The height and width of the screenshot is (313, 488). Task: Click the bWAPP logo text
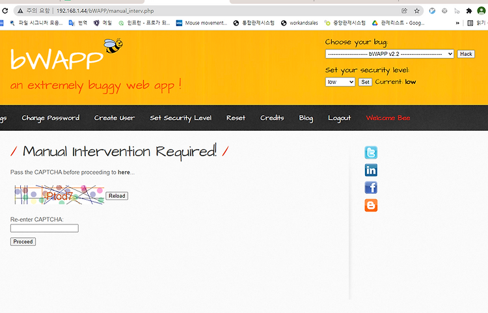pyautogui.click(x=57, y=59)
